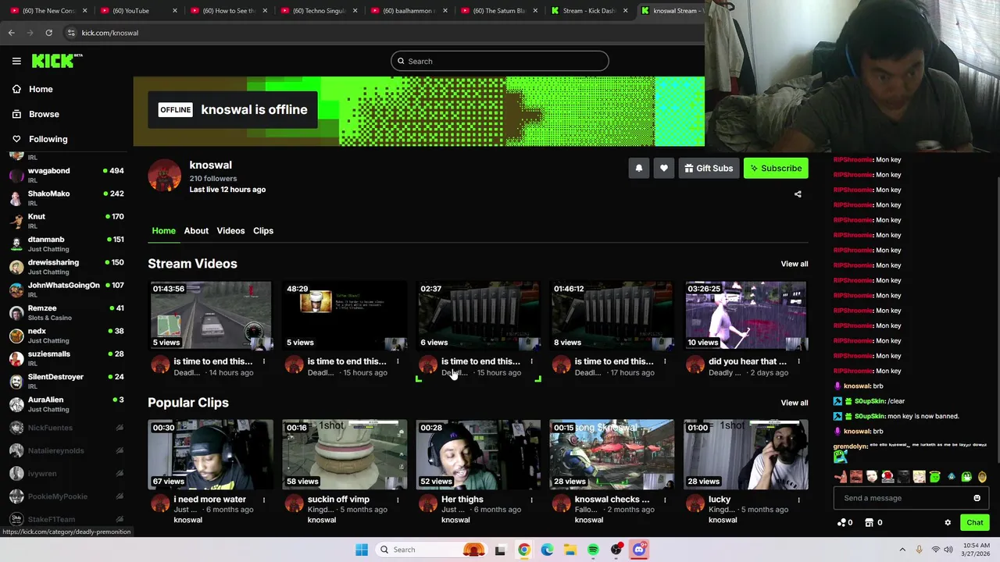This screenshot has height=562, width=1000.
Task: Open Browse in the sidebar
Action: point(35,114)
